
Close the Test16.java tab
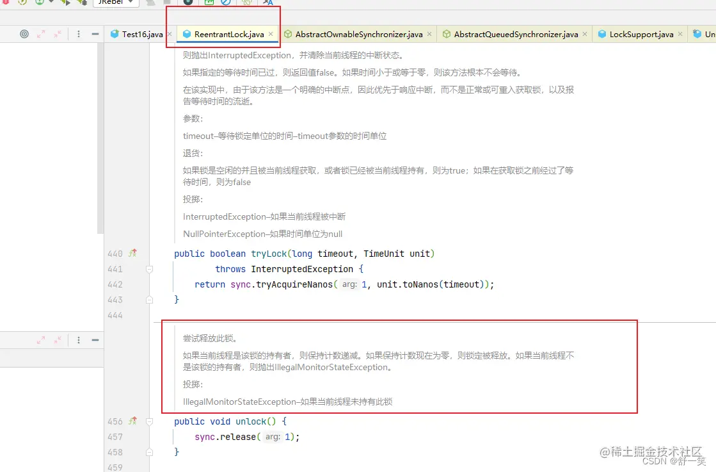pos(170,35)
